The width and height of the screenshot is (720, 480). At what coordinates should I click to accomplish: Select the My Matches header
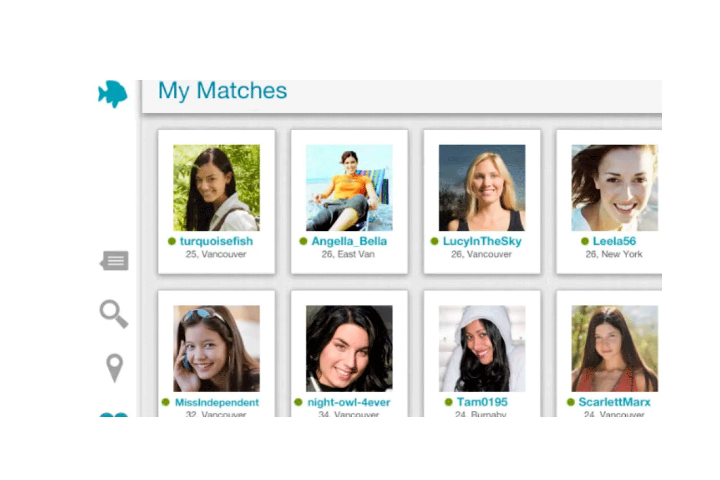[222, 91]
